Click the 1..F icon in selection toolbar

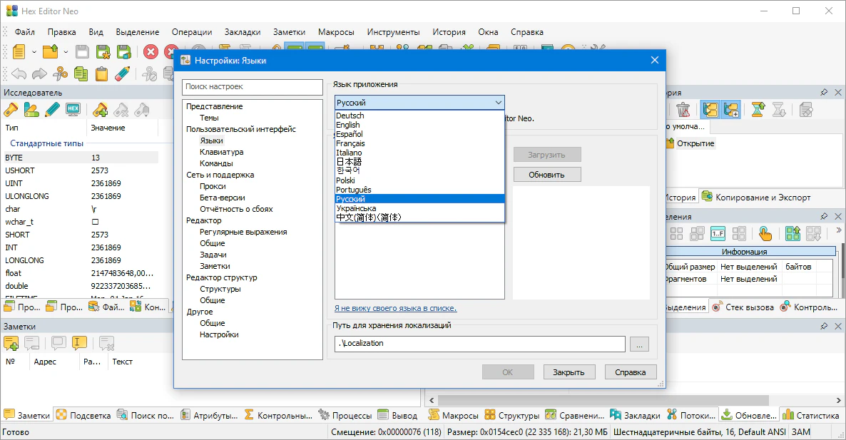(718, 233)
